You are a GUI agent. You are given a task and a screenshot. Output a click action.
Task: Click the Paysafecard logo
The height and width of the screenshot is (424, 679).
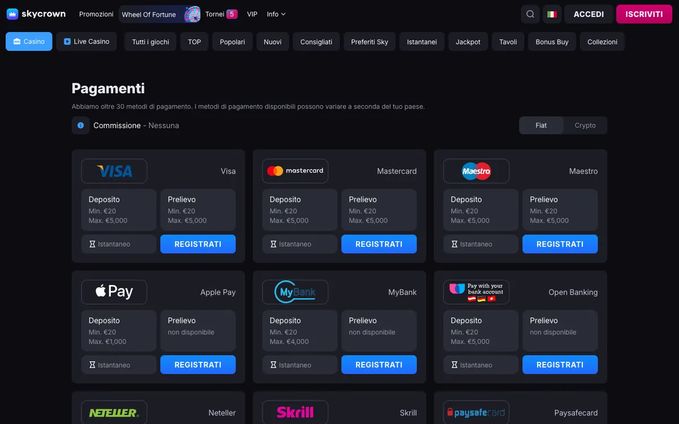click(x=476, y=413)
